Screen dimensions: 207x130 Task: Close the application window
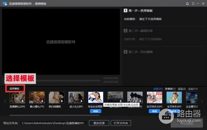point(203,3)
